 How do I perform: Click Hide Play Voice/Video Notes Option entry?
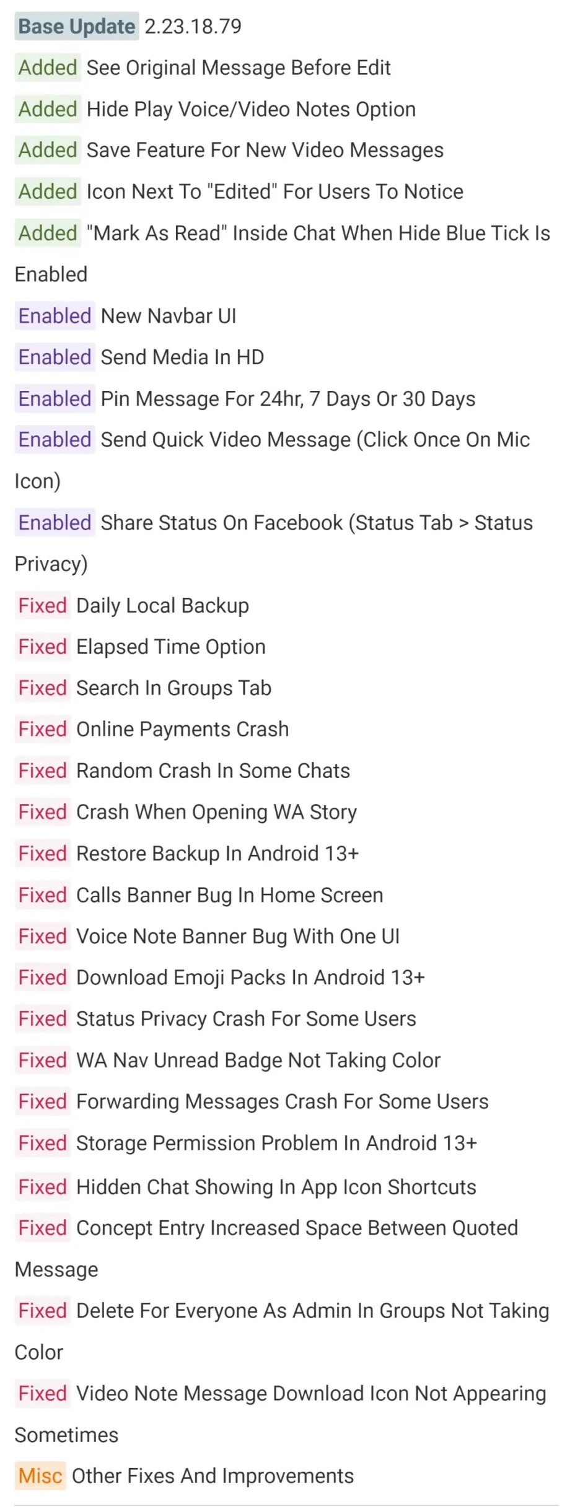tap(251, 109)
